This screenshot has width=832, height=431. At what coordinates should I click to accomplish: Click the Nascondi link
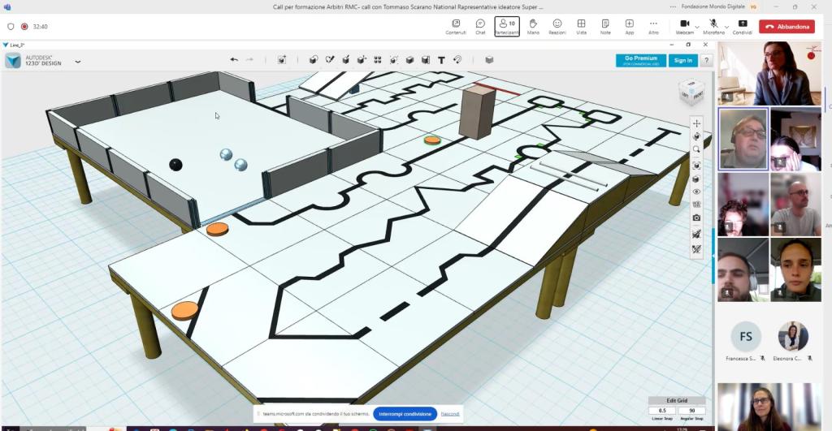pyautogui.click(x=450, y=413)
